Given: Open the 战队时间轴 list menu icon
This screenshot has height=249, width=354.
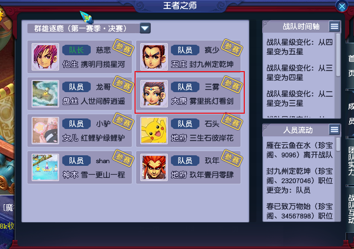Looking at the screenshot, I should (334, 27).
